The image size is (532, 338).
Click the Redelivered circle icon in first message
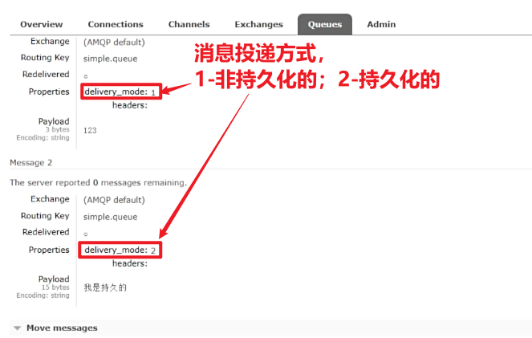coord(86,75)
